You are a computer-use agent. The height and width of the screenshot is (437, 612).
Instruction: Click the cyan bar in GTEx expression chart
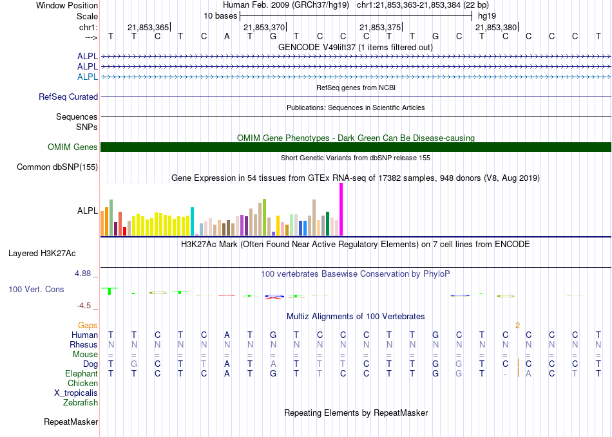click(193, 221)
